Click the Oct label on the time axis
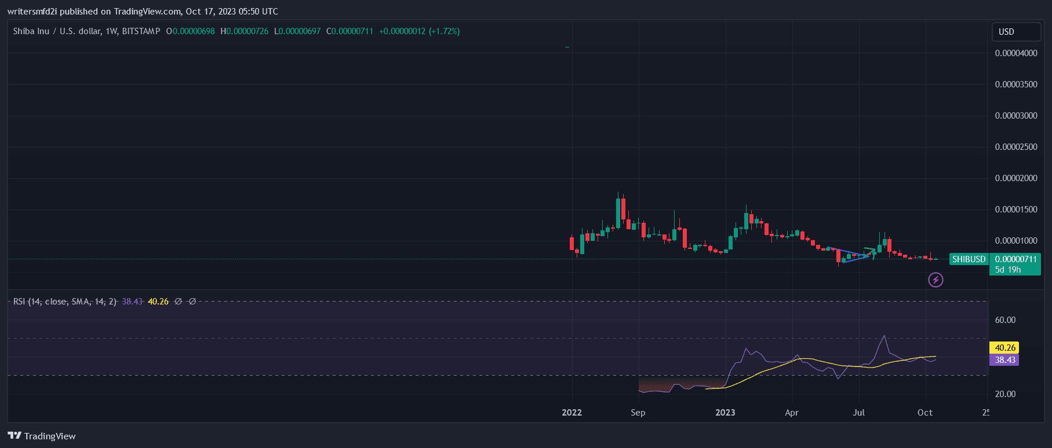 coord(925,413)
